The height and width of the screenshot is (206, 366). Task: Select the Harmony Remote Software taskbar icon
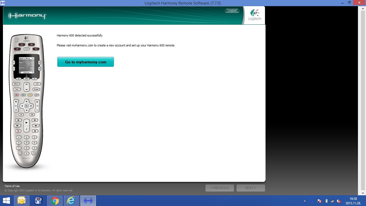click(88, 201)
